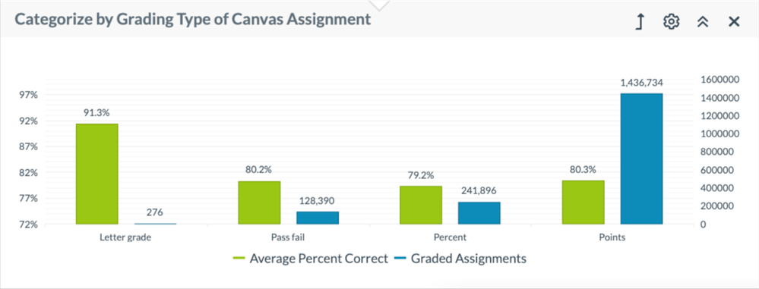Click the 1,436,734 data label
The height and width of the screenshot is (289, 759).
(641, 83)
